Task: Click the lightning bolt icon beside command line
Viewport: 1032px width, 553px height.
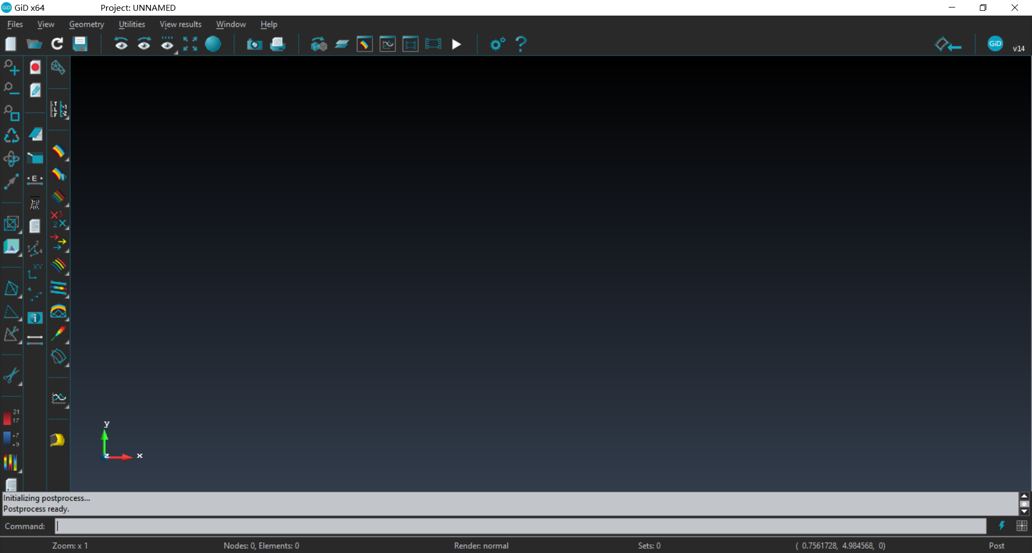Action: 1002,526
